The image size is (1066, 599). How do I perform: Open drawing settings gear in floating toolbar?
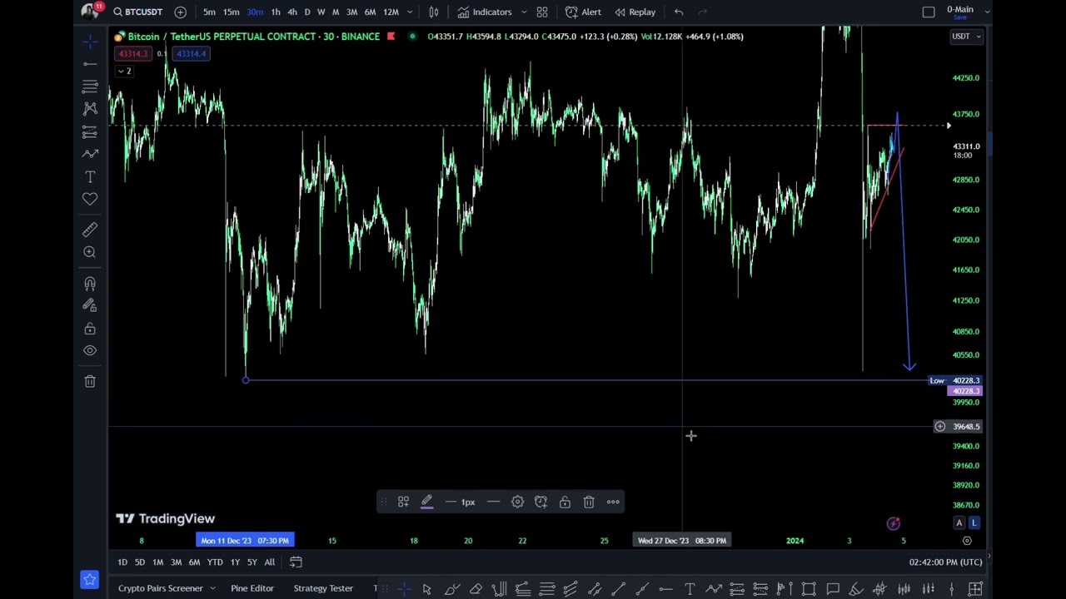(x=517, y=502)
